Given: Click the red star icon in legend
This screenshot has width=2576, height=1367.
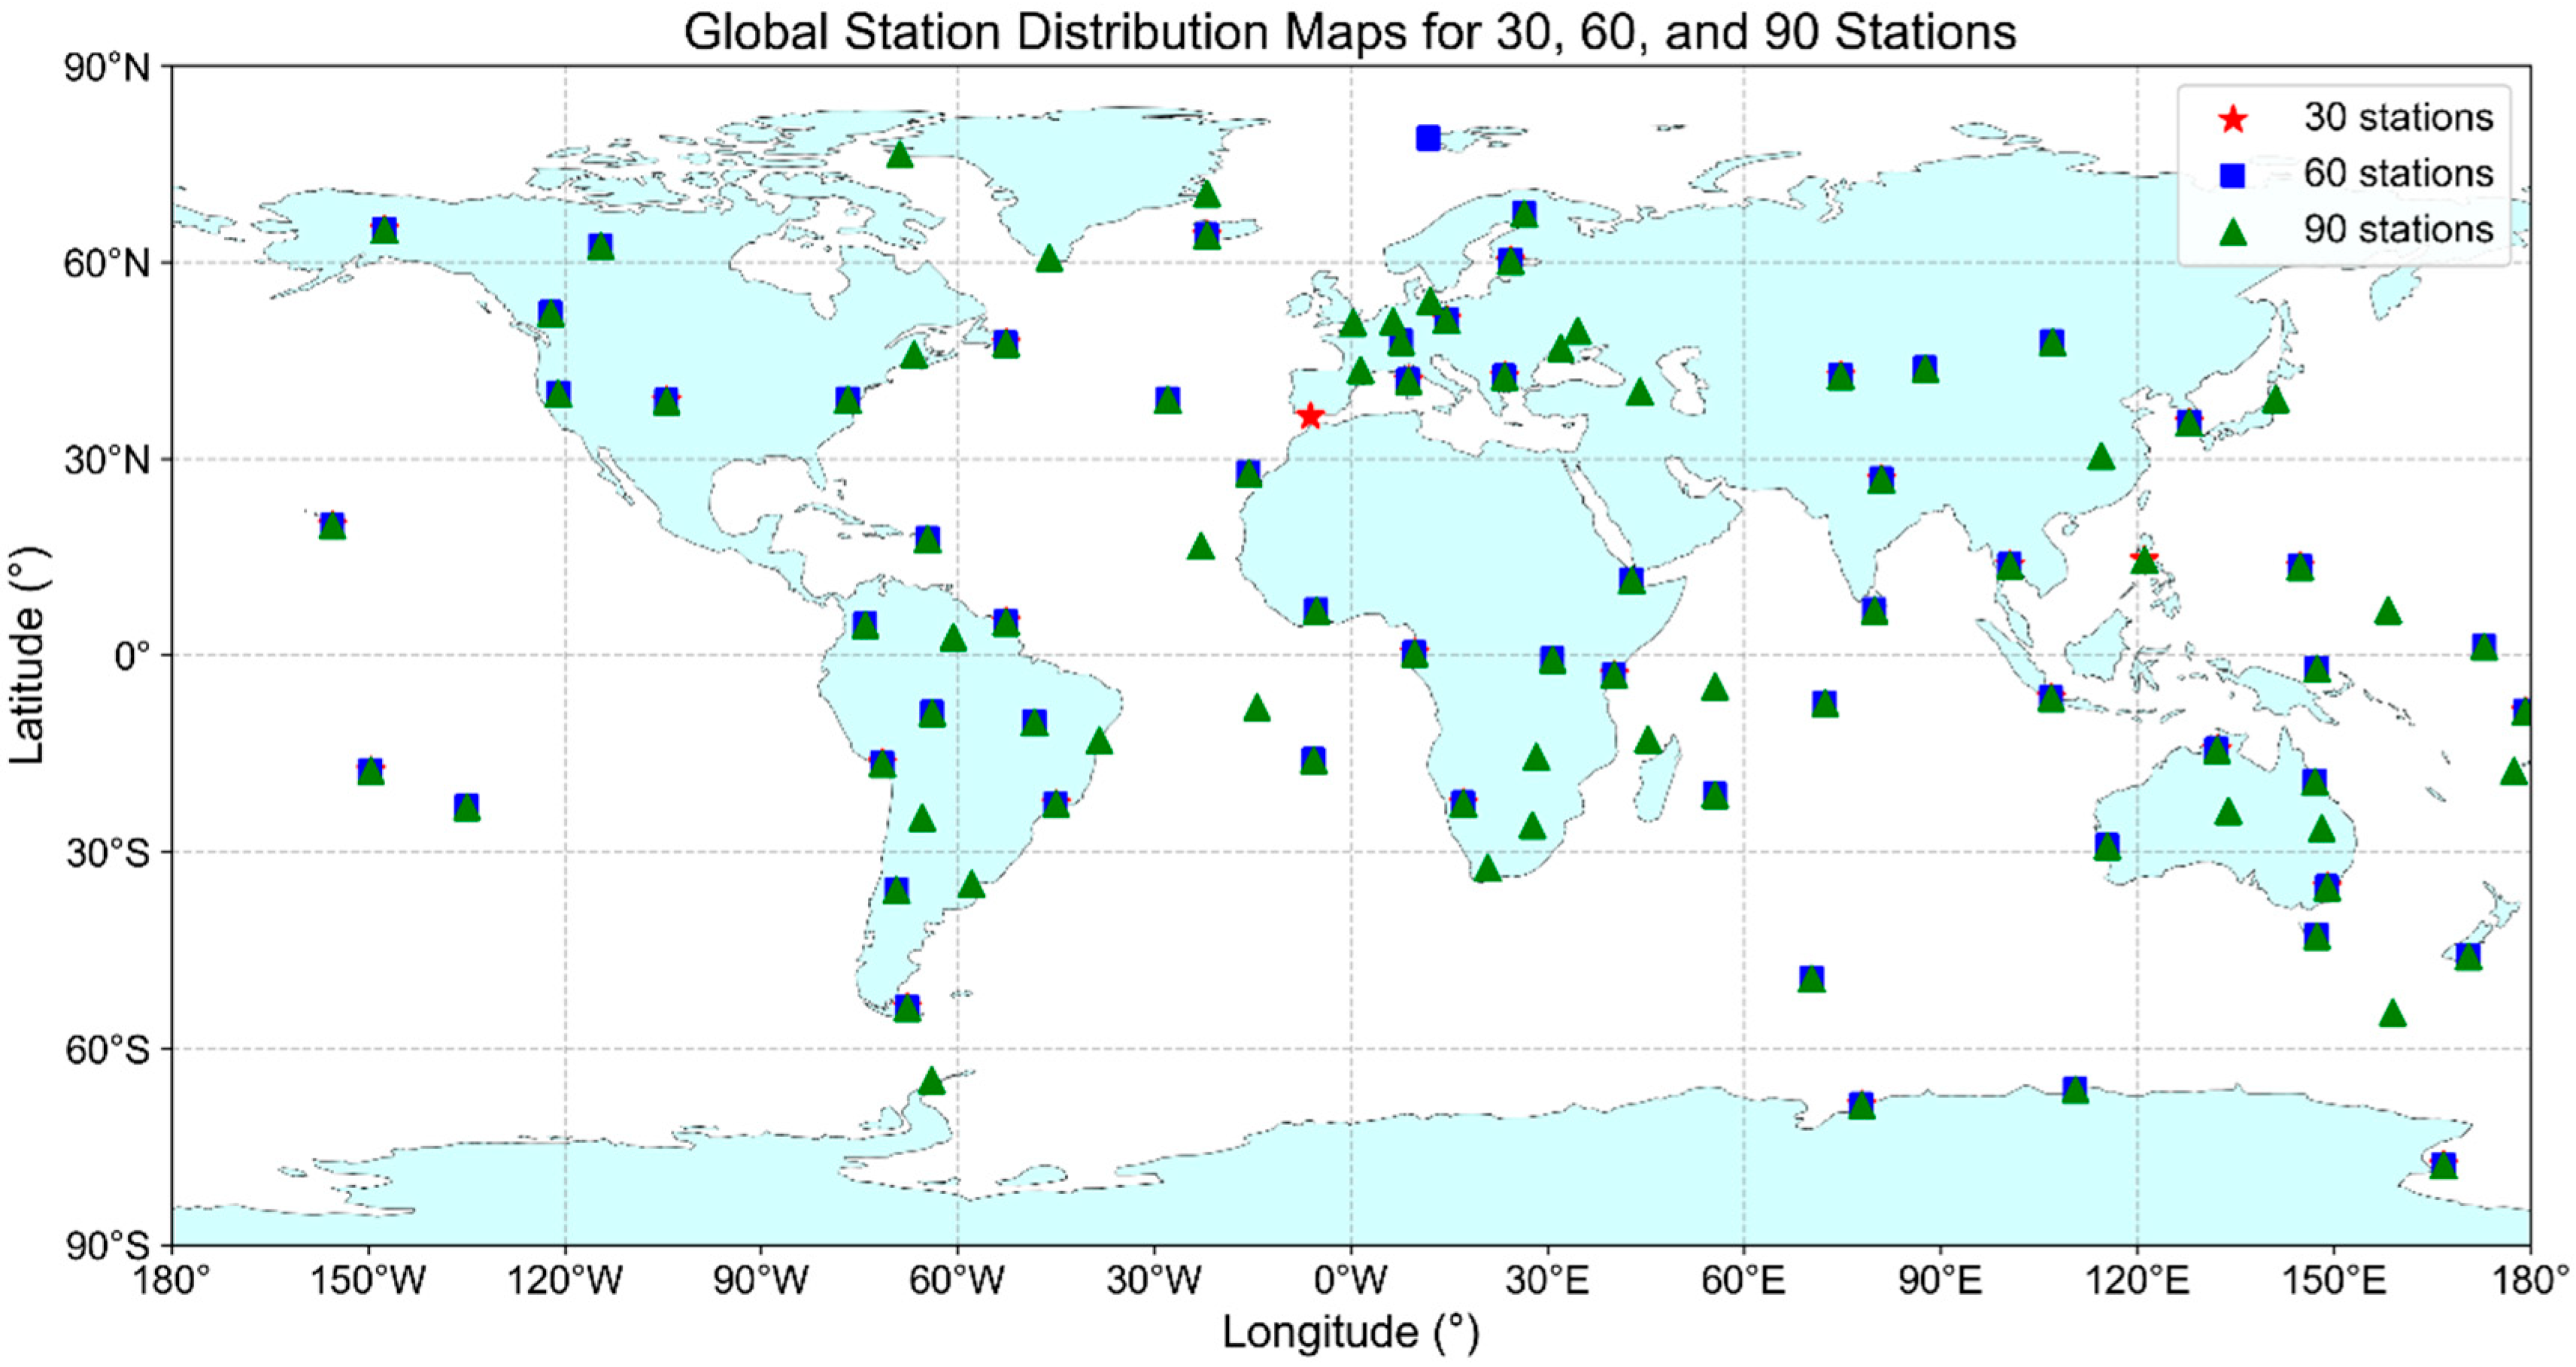Looking at the screenshot, I should coord(2232,119).
